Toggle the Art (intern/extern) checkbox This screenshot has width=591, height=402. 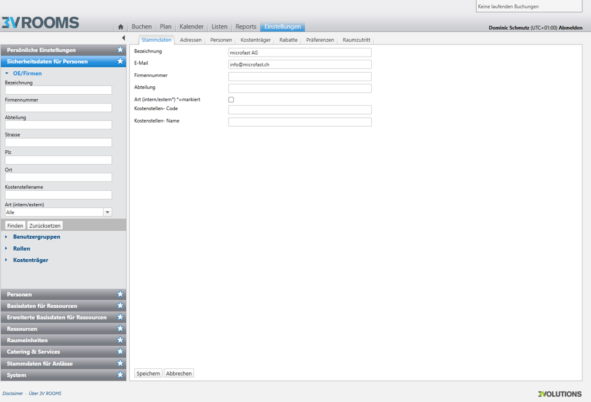[231, 100]
